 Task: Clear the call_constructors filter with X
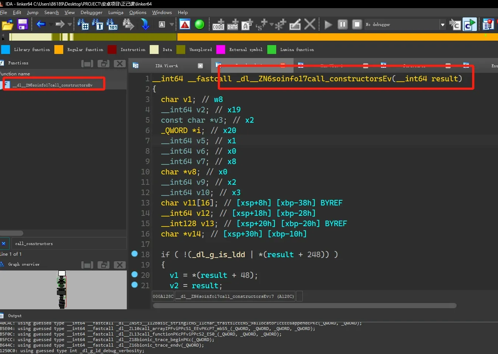click(x=4, y=244)
